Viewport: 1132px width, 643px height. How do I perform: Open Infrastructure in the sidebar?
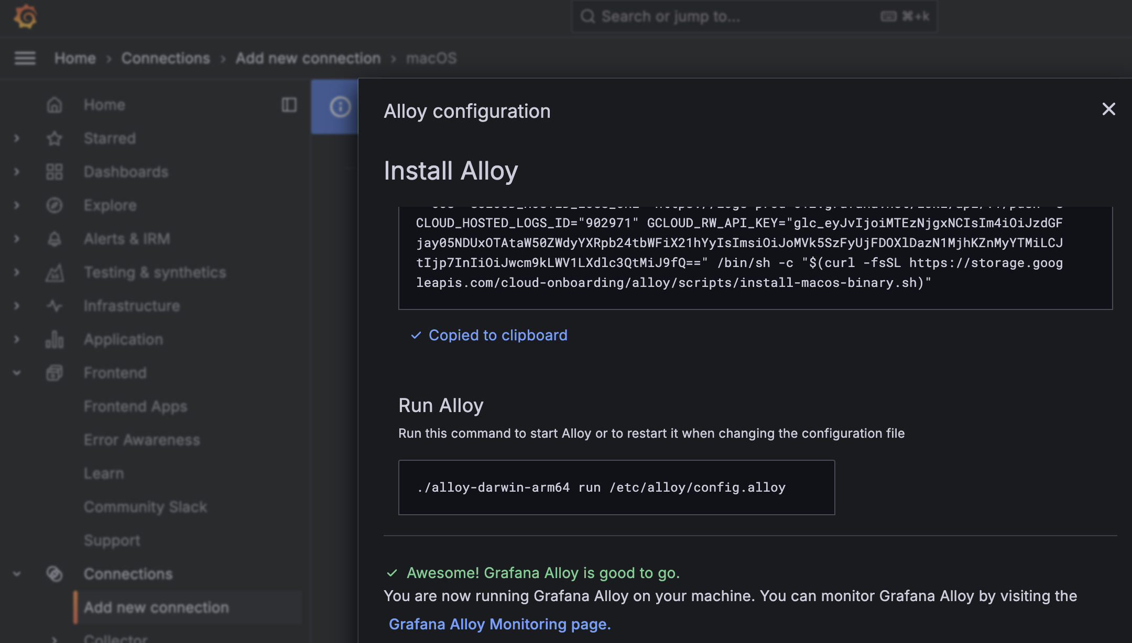tap(132, 306)
